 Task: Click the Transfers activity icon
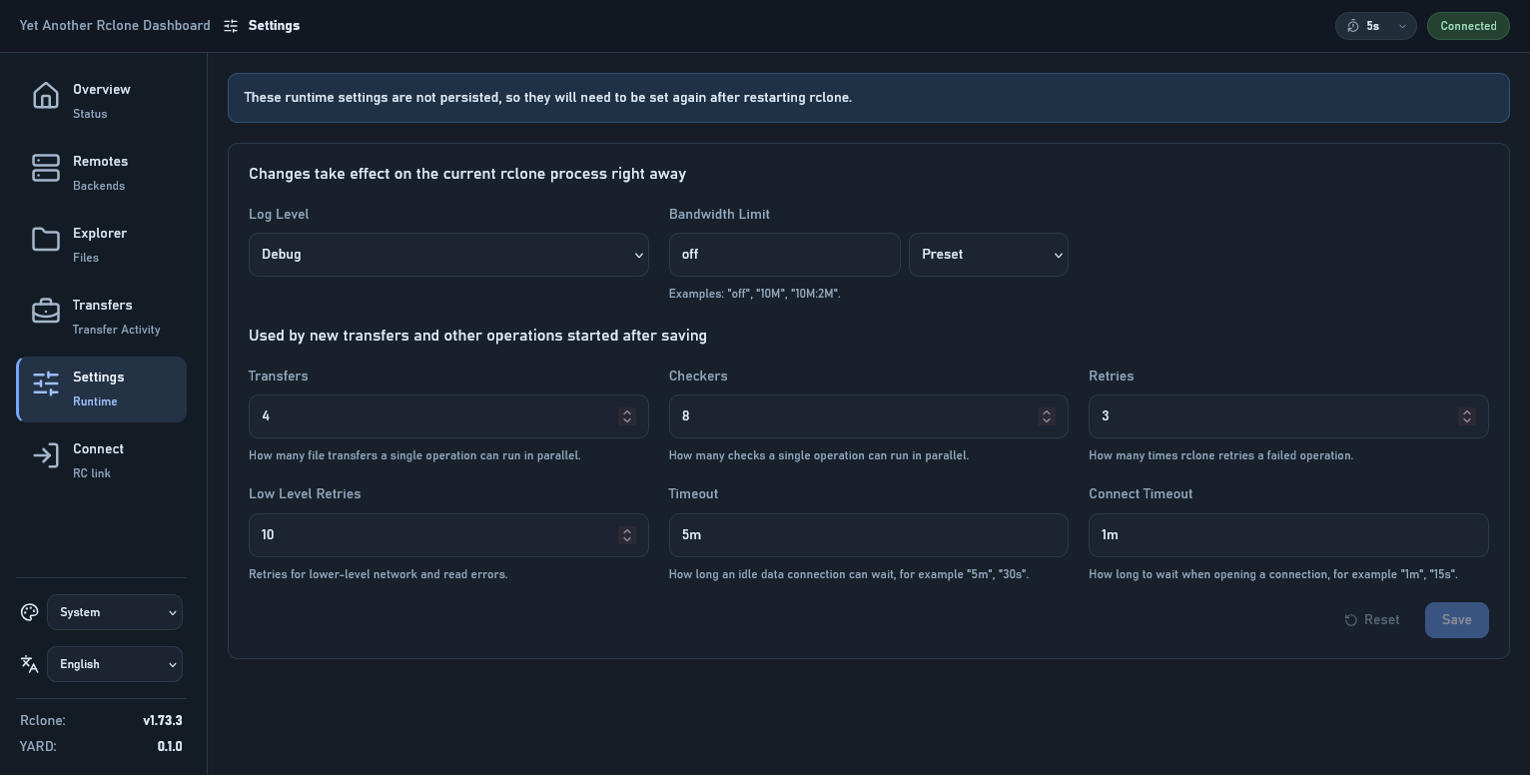pos(46,311)
